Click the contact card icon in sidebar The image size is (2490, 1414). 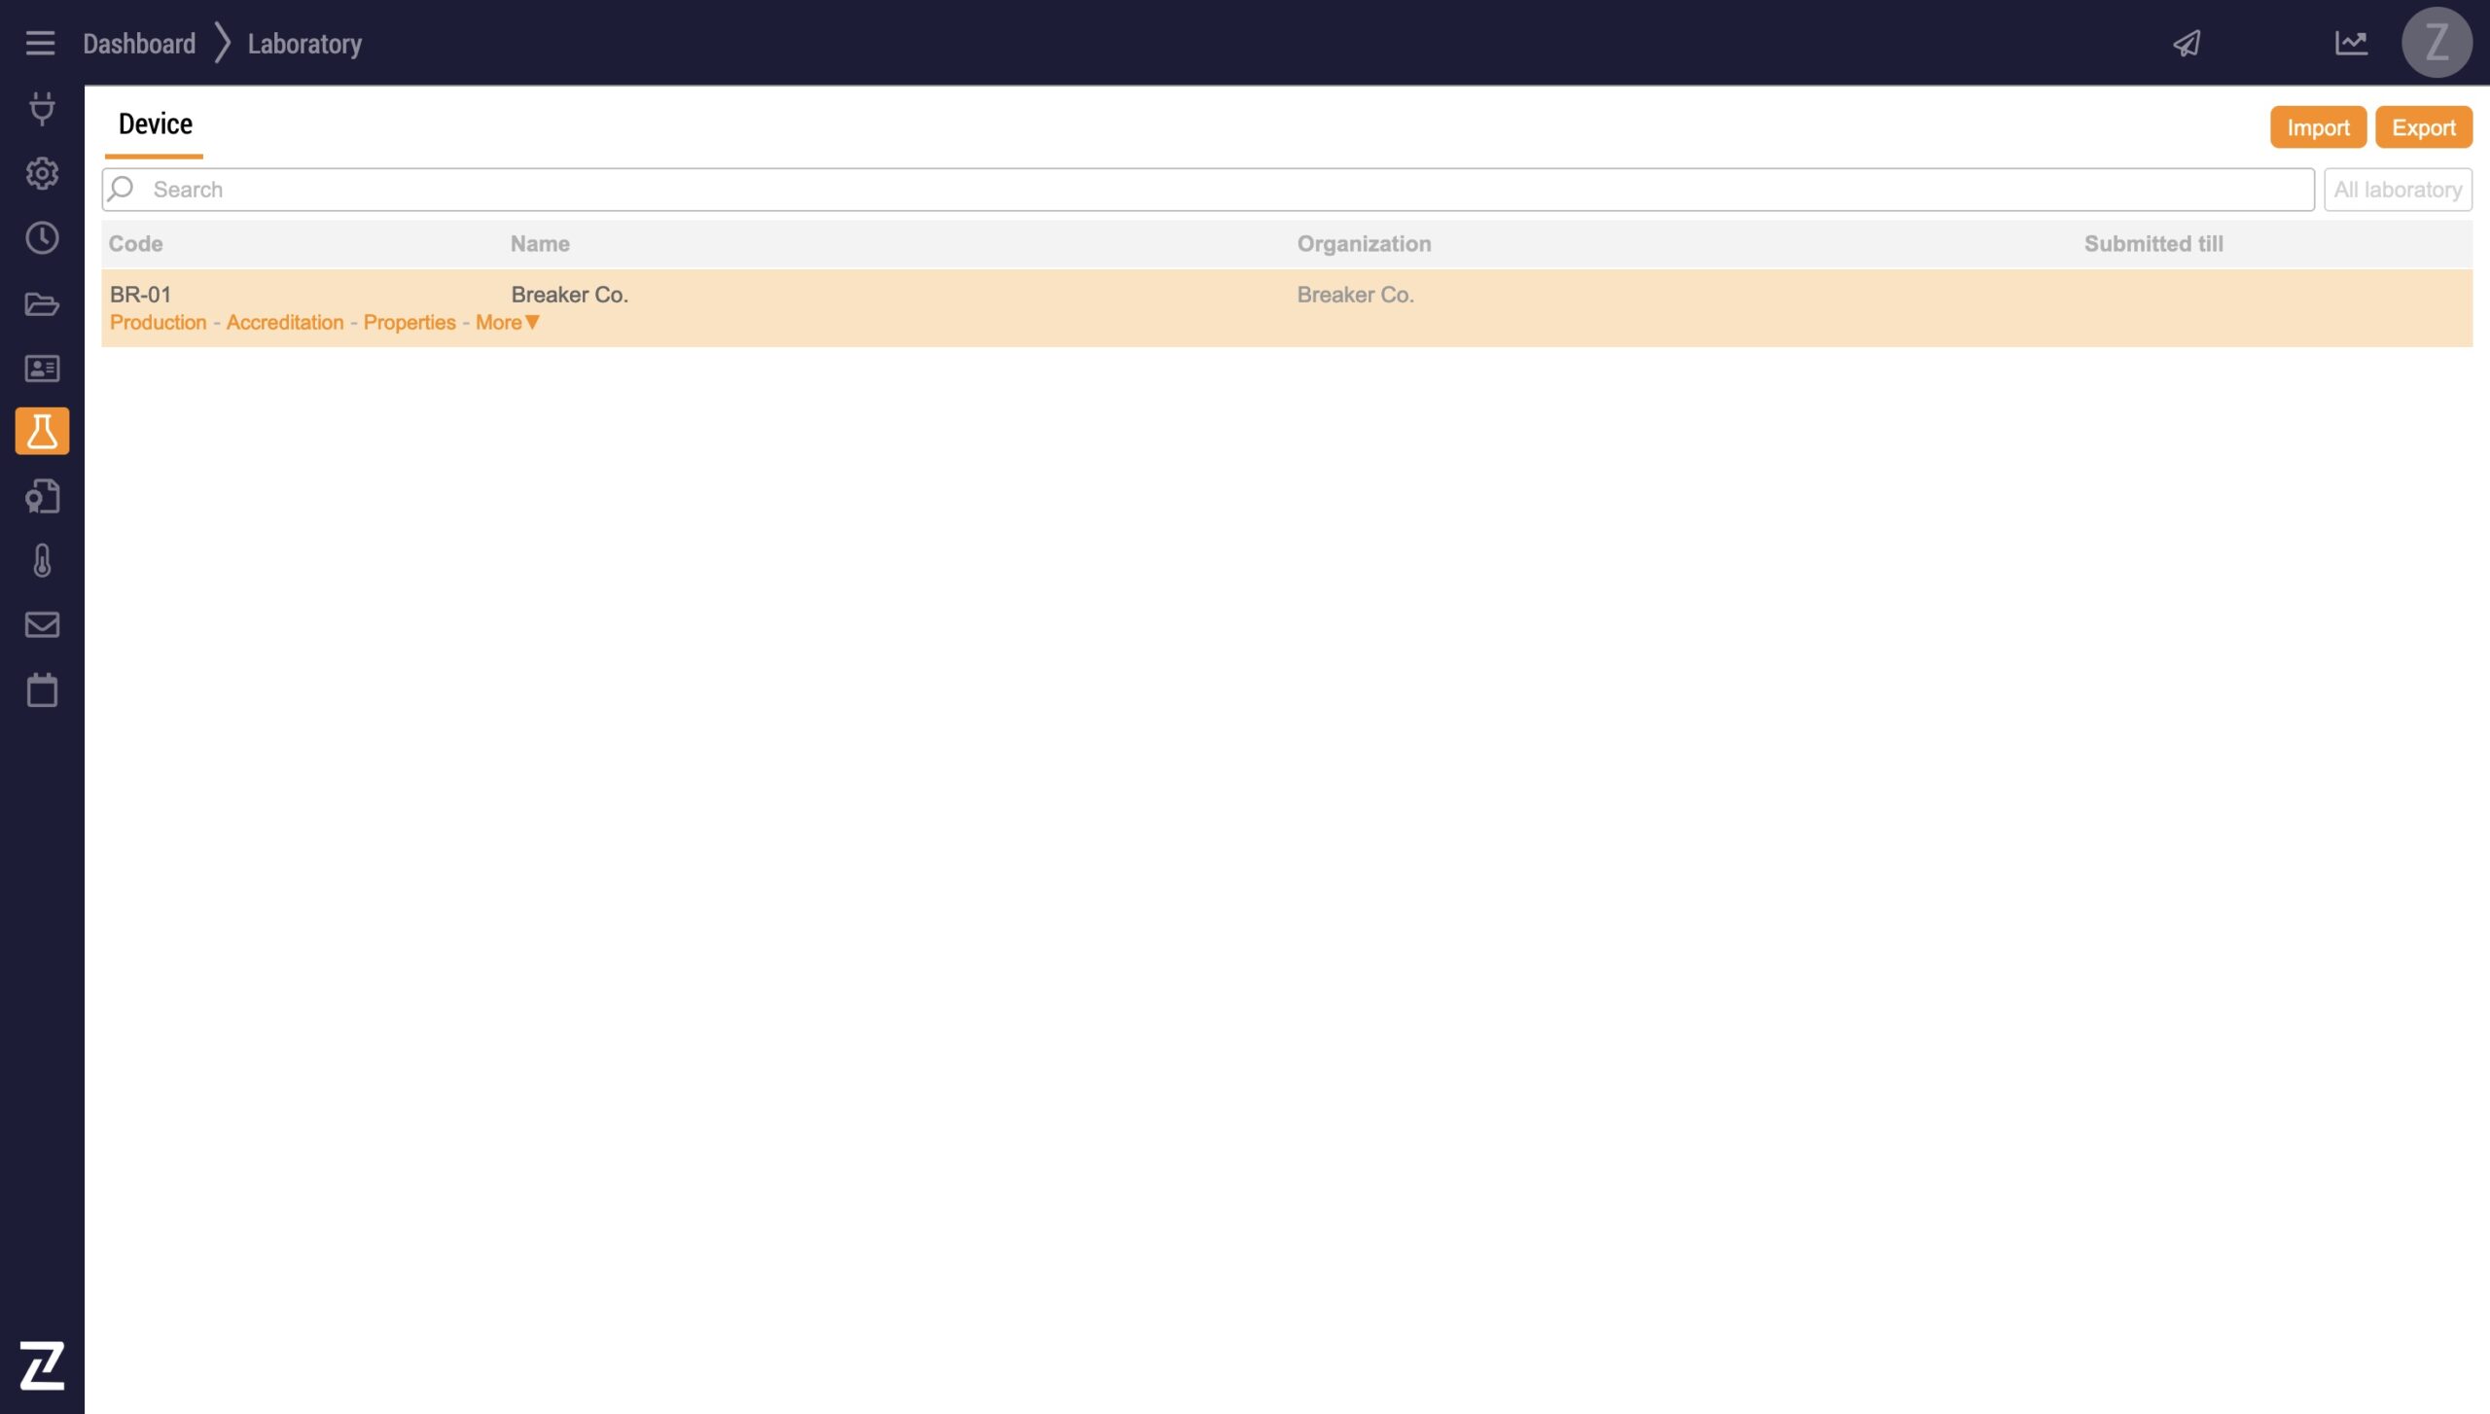point(42,369)
